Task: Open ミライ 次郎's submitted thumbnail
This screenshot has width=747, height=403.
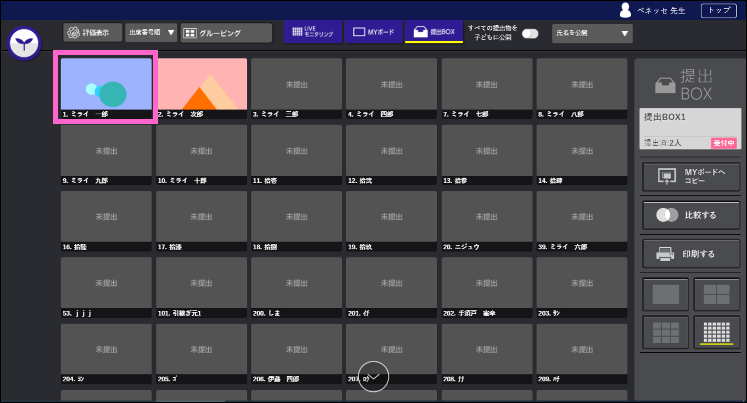Action: (202, 84)
